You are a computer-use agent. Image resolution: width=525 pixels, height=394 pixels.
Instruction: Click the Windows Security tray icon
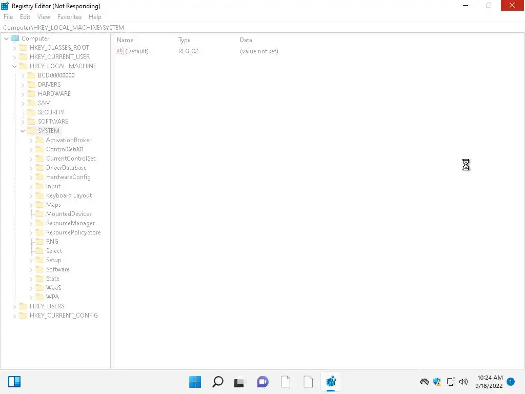click(437, 382)
